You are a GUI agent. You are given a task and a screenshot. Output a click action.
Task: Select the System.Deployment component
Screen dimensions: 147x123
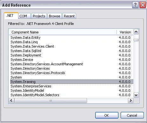(72, 55)
